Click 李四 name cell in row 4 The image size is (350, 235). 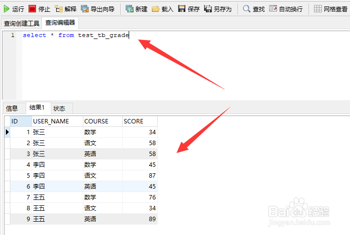click(57, 164)
